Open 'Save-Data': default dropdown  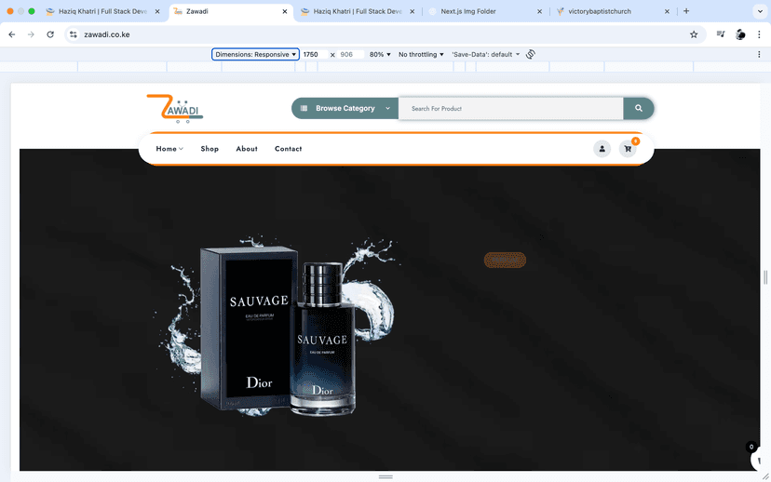pos(486,54)
